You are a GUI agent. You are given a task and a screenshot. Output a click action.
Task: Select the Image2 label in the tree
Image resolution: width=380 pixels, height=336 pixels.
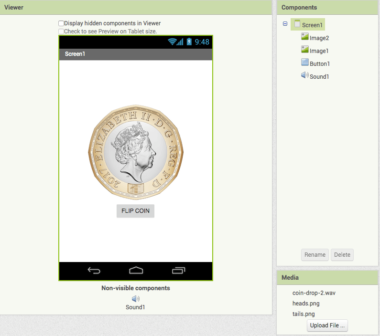(x=319, y=38)
